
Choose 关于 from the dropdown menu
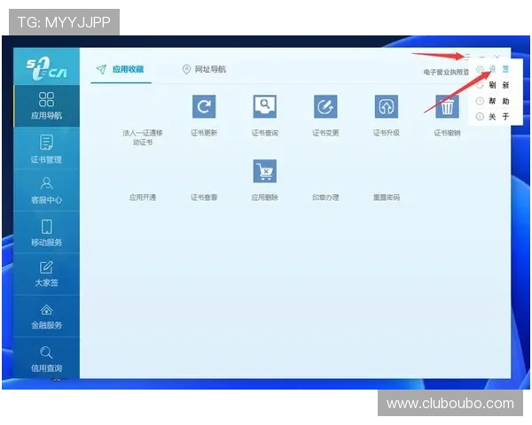(494, 117)
